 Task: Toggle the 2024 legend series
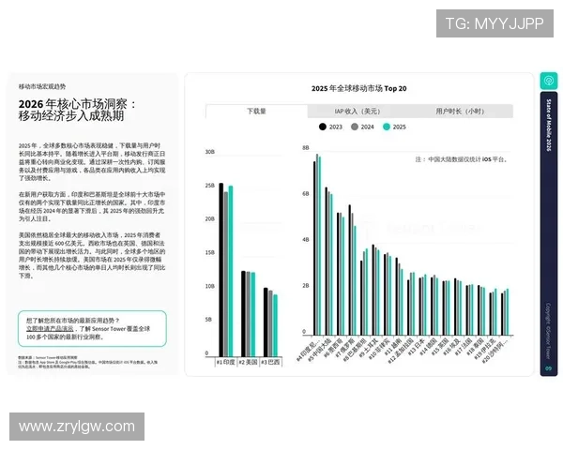pyautogui.click(x=362, y=127)
